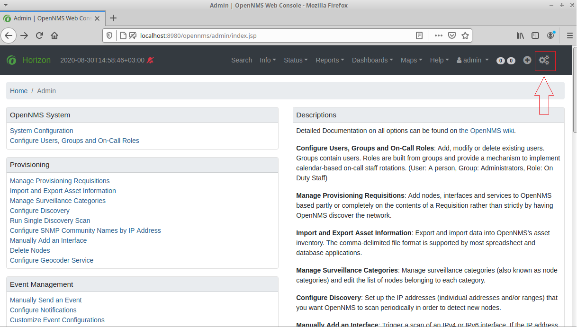
Task: Expand the Status dropdown menu
Action: point(296,60)
